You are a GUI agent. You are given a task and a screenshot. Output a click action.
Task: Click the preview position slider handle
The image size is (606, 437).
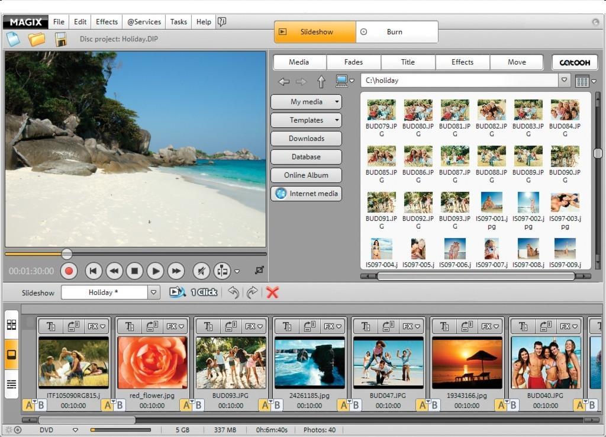pos(67,254)
